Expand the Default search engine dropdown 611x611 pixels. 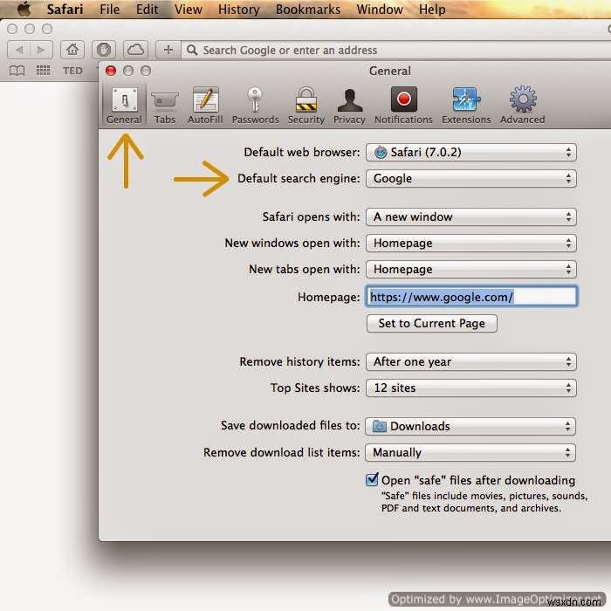pos(471,178)
